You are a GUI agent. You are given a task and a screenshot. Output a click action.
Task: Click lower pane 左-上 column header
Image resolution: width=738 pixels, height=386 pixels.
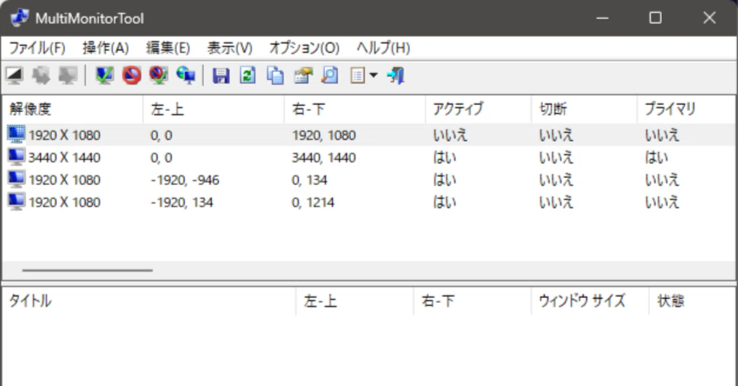[355, 301]
